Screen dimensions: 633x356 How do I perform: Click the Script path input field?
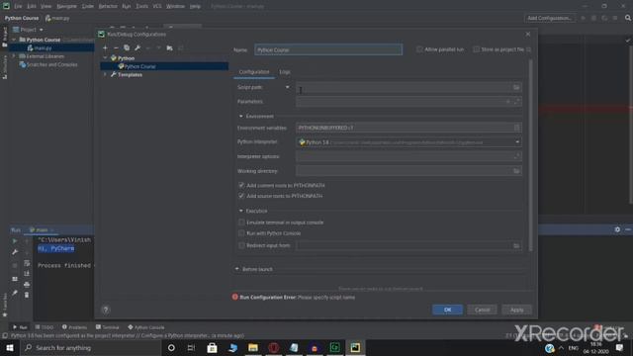[x=408, y=87]
